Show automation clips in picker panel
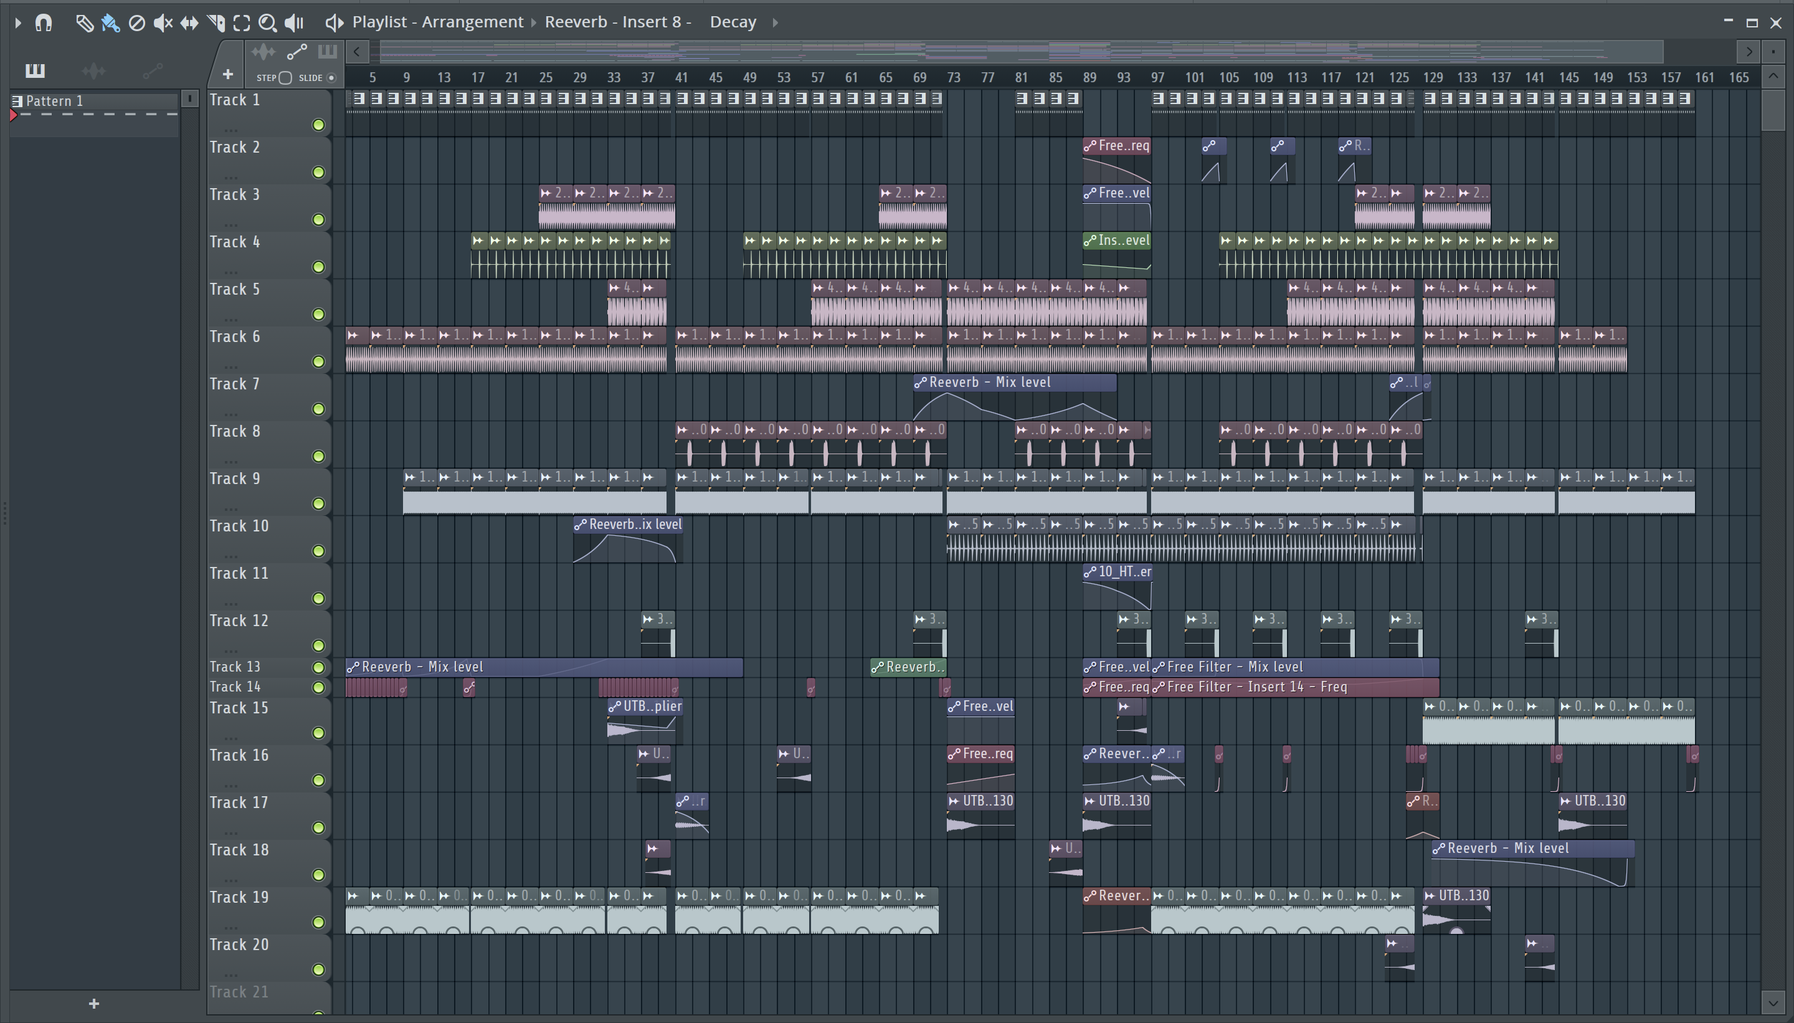Viewport: 1794px width, 1023px height. click(153, 70)
